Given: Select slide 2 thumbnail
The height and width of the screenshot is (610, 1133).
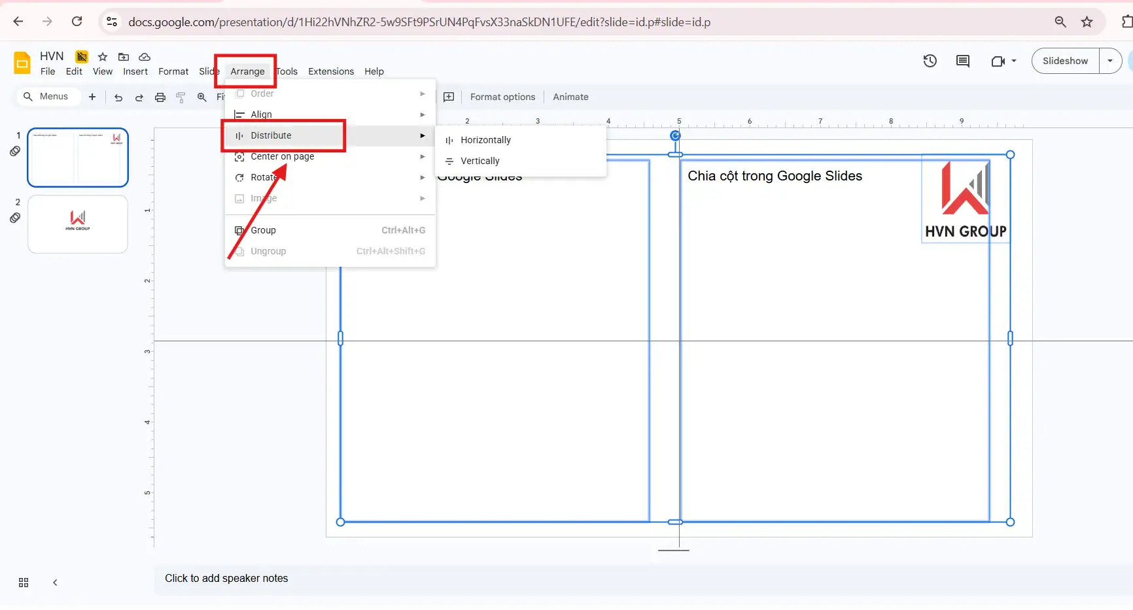Looking at the screenshot, I should [x=77, y=224].
